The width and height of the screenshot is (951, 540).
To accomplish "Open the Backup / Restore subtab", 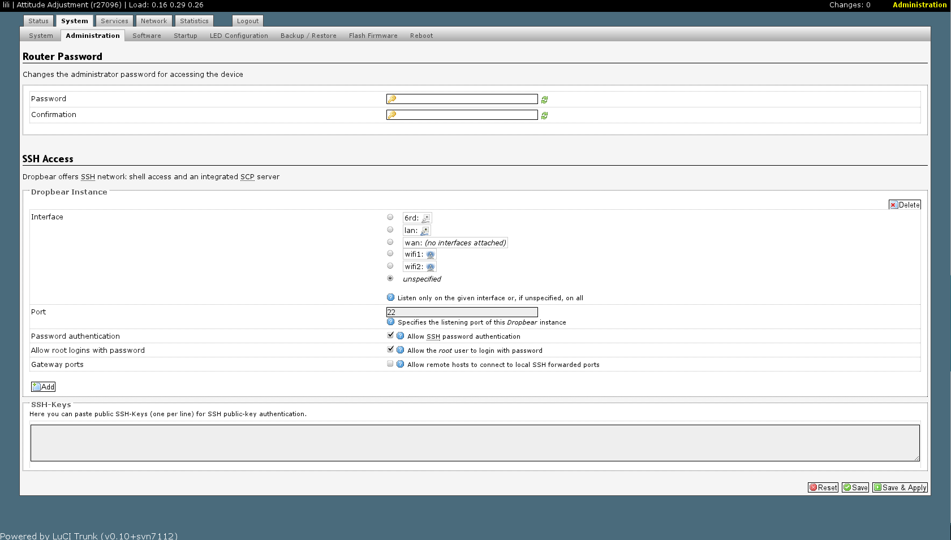I will (x=308, y=36).
